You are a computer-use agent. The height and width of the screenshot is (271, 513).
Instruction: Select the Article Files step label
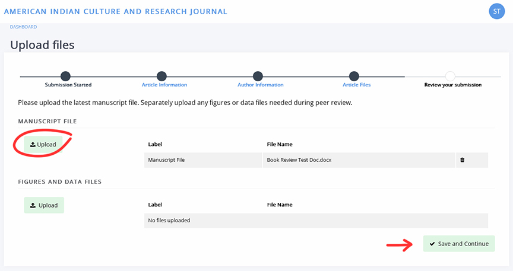[356, 85]
